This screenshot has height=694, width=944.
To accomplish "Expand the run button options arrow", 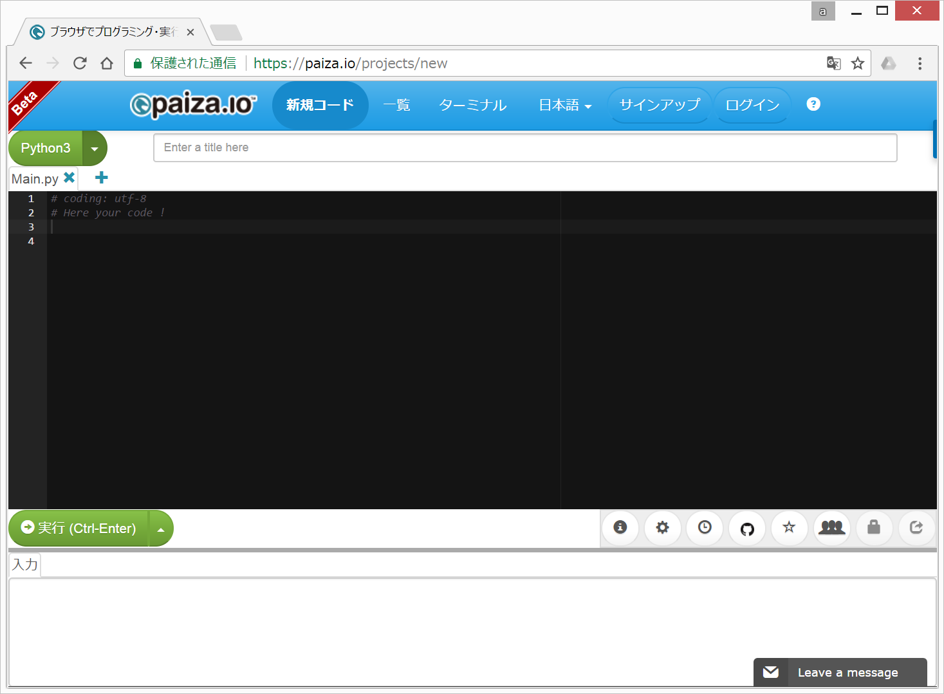I will [160, 528].
